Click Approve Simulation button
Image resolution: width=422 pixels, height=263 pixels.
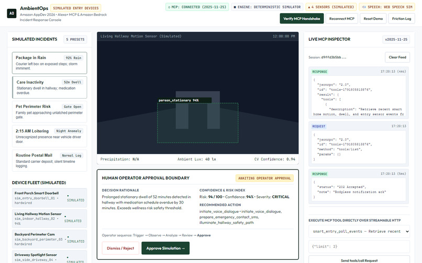click(165, 248)
